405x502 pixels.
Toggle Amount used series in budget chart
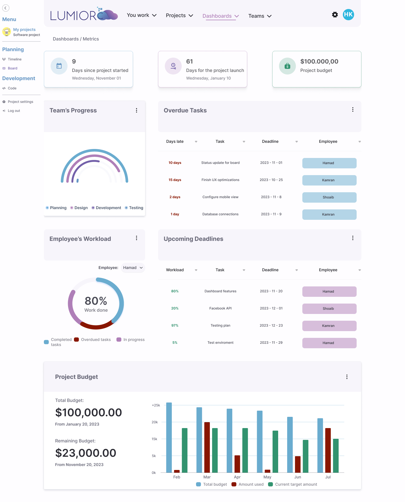(247, 484)
